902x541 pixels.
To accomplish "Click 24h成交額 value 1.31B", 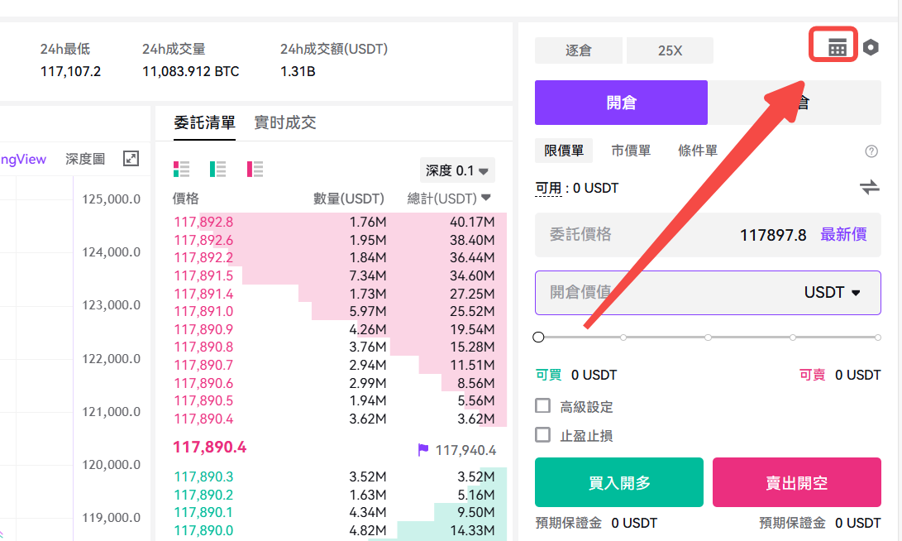I will point(298,71).
